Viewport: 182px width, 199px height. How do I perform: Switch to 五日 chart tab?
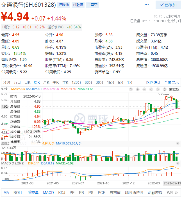[x=17, y=82]
